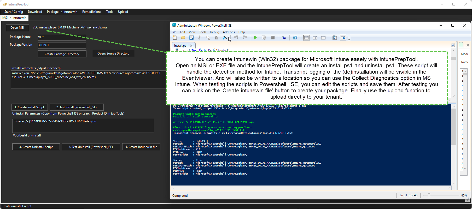Select the MSI -> Intunewin tab
The image size is (472, 209).
tap(14, 18)
